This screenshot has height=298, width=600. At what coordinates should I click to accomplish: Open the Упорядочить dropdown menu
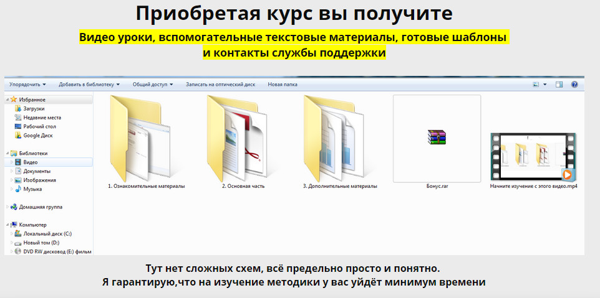[27, 85]
